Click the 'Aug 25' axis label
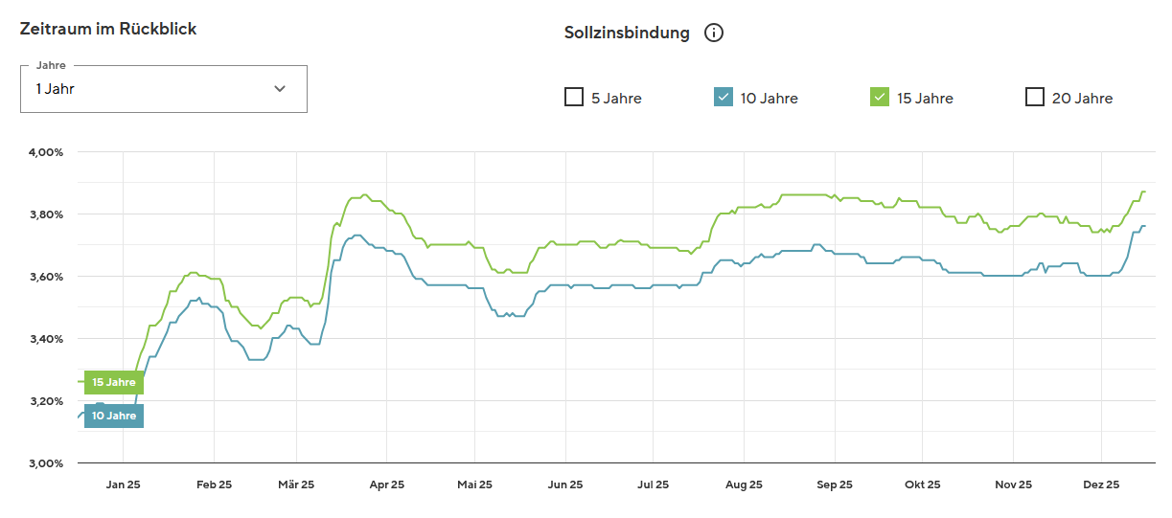This screenshot has height=518, width=1172. coord(744,484)
